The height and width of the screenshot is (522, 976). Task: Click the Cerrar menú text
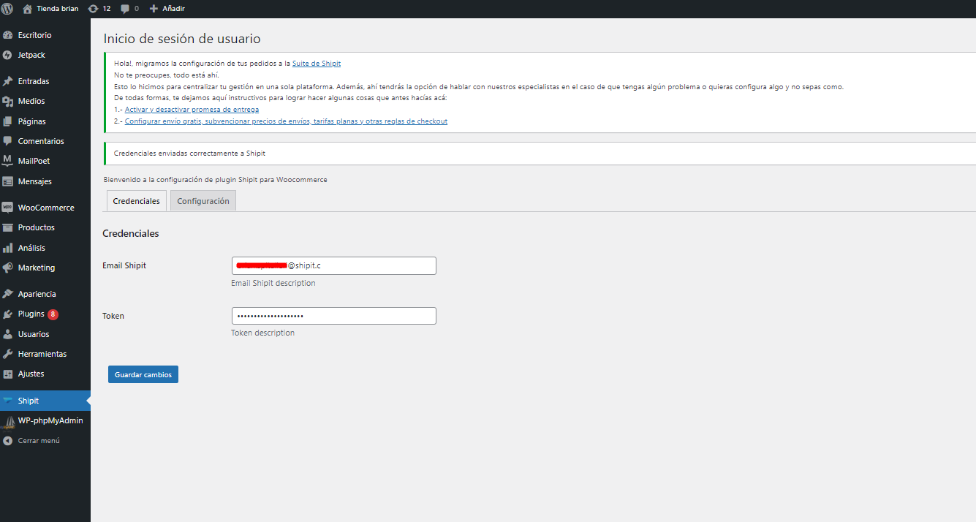(39, 441)
